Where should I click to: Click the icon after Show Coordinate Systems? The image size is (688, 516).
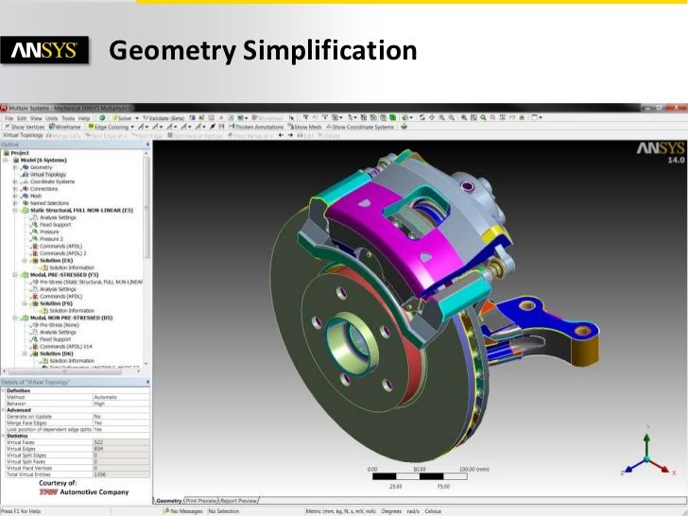click(x=404, y=127)
